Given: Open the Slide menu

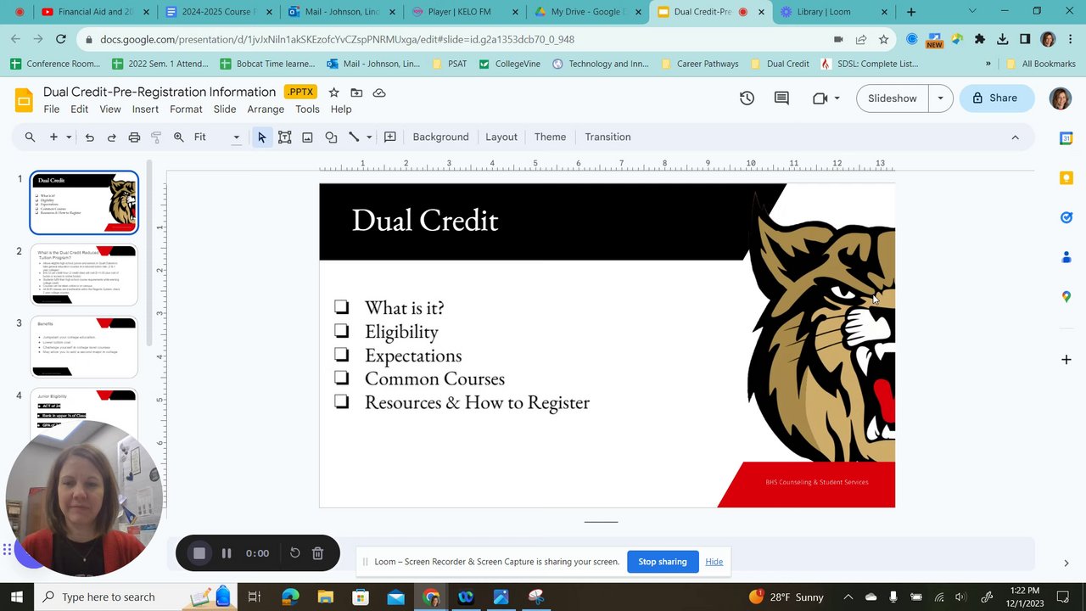Looking at the screenshot, I should click(225, 109).
